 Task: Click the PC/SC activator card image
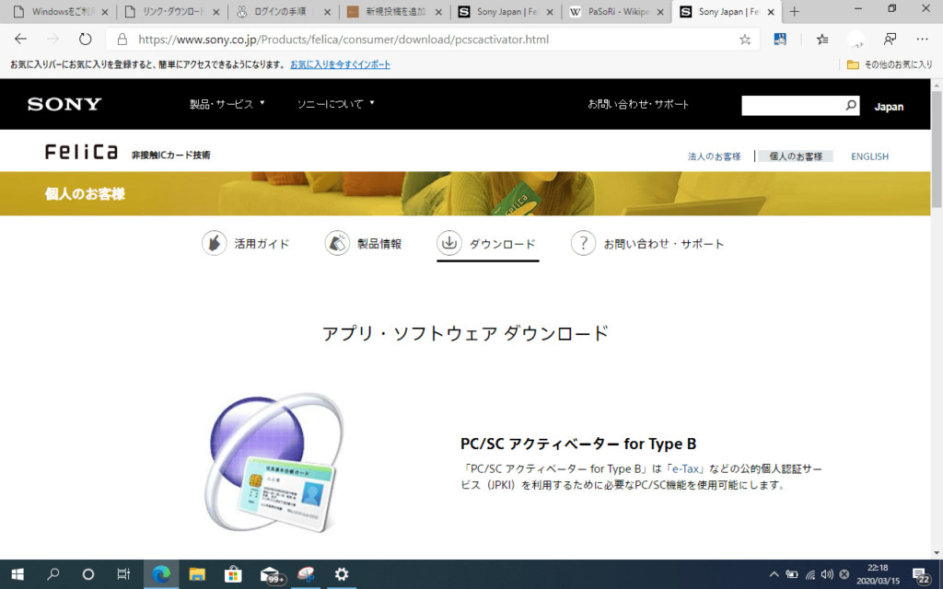(x=274, y=463)
